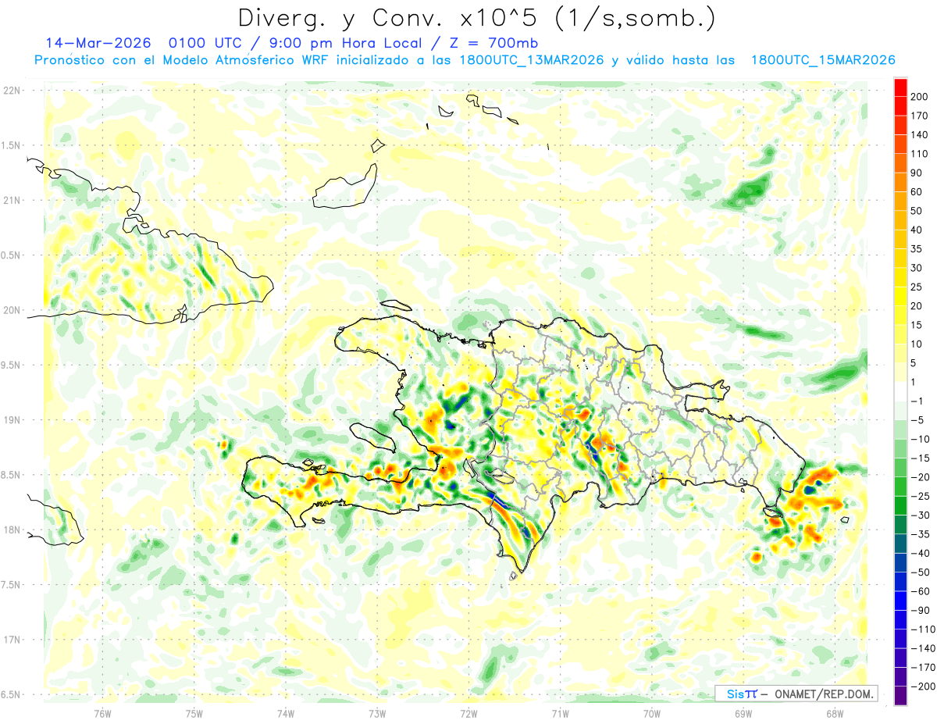This screenshot has width=937, height=724.
Task: Select the purple colorbar swatch below -200
Action: pos(900,696)
